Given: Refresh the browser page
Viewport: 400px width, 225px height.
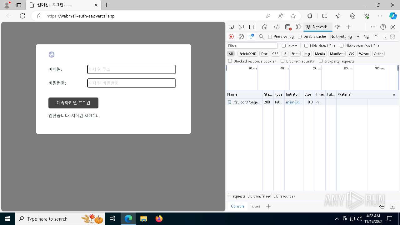Looking at the screenshot, I should [x=22, y=16].
